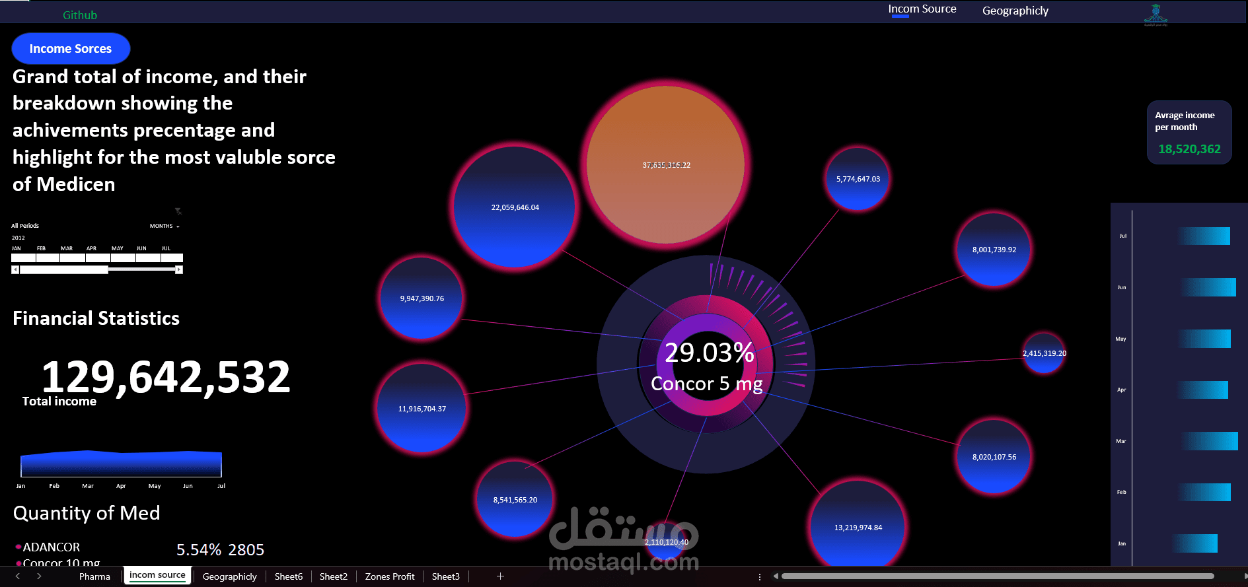Click the bottom horizontal scrollbar thumb
The height and width of the screenshot is (587, 1248).
(x=998, y=576)
